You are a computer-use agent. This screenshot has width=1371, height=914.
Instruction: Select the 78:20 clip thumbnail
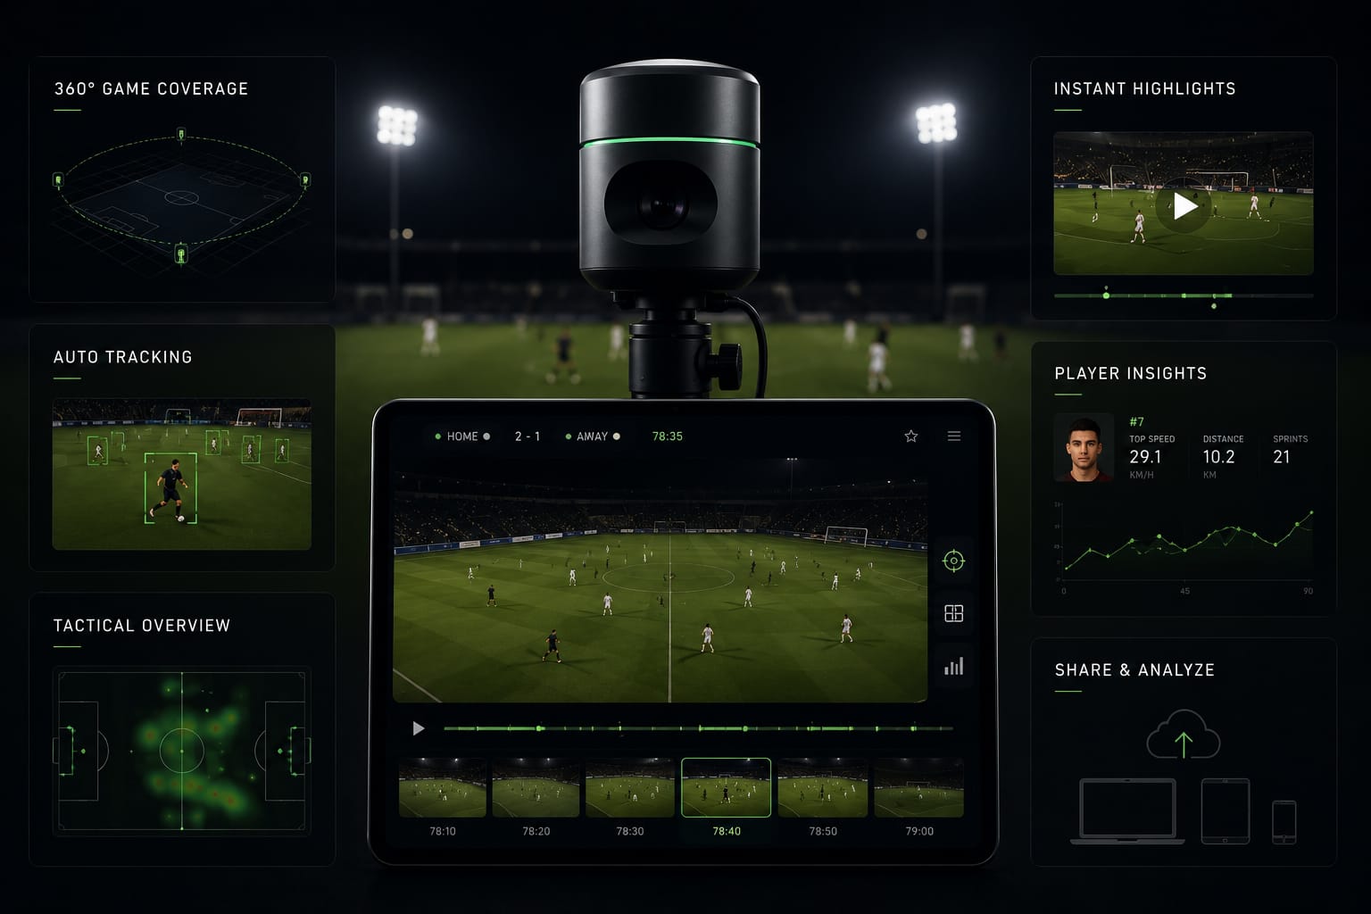tap(536, 787)
